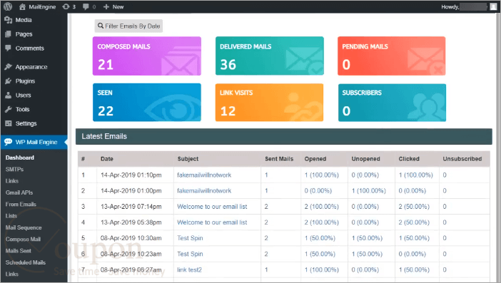
Task: Click the Media icon in sidebar
Action: coord(9,20)
